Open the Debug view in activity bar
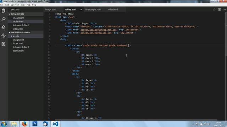 pyautogui.click(x=4, y=36)
